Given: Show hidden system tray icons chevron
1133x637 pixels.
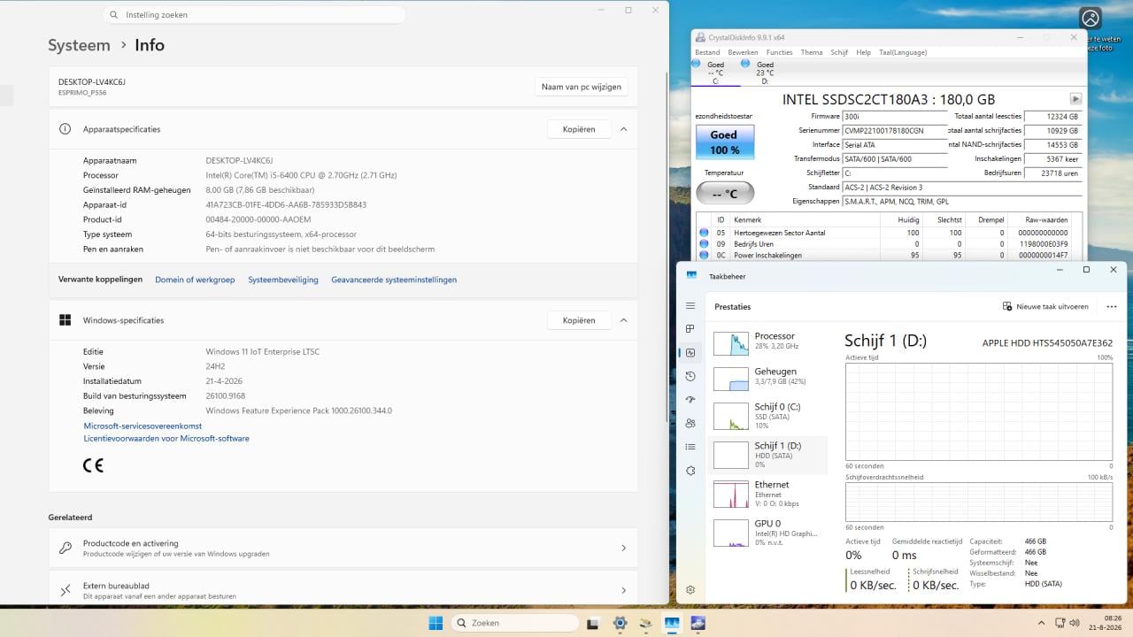Looking at the screenshot, I should [1040, 623].
